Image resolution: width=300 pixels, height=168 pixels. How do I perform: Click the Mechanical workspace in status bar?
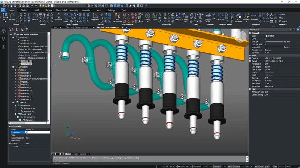(197, 167)
